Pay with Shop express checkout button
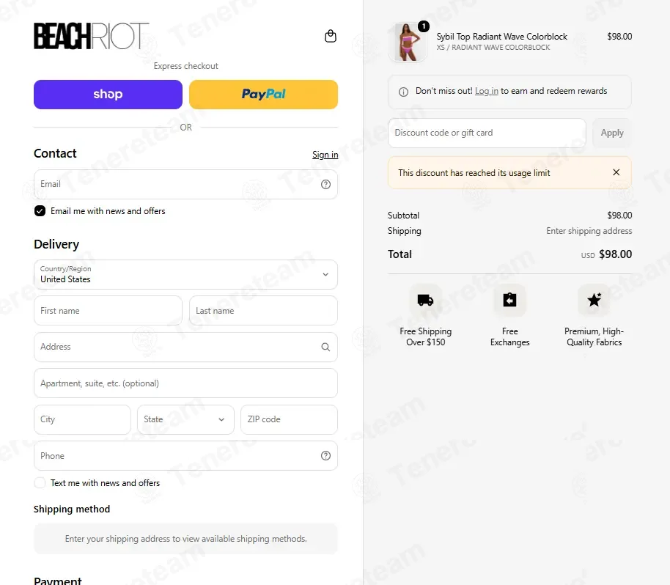The image size is (670, 585). [x=108, y=95]
